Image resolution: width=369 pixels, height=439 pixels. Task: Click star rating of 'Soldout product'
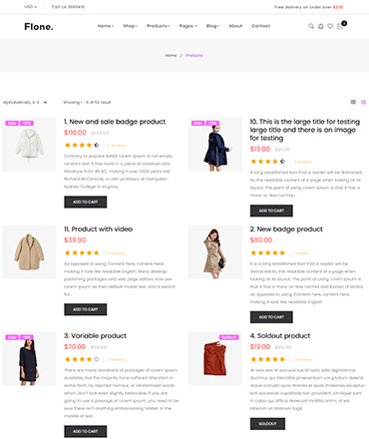(267, 359)
